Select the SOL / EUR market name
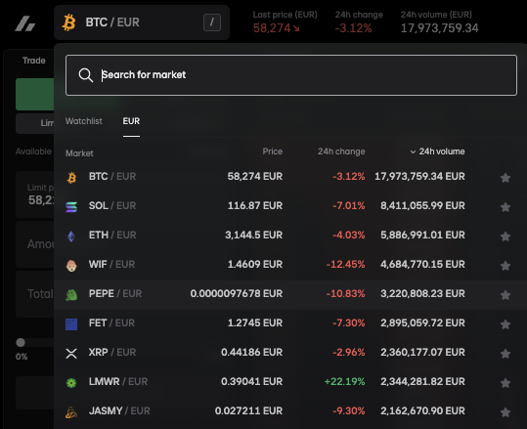The height and width of the screenshot is (429, 527). [112, 205]
